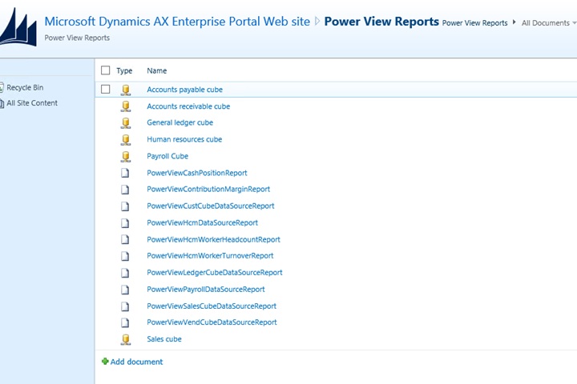Click the PowerViewHcmWorkerTurnoverReport file icon
577x384 pixels.
pyautogui.click(x=125, y=256)
